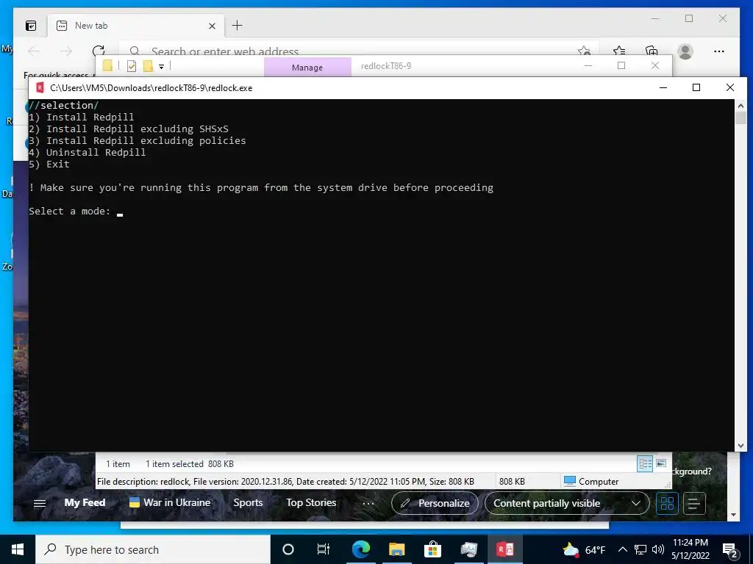Switch Explorer to large icons view
This screenshot has width=753, height=564.
coord(661,463)
